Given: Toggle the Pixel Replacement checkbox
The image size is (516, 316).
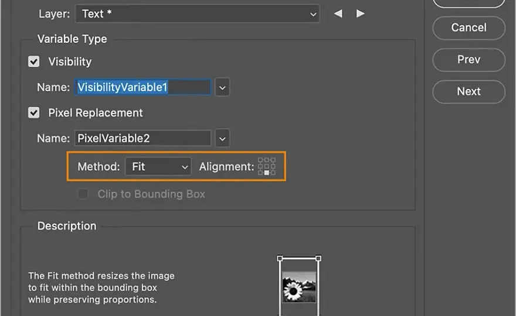Looking at the screenshot, I should click(33, 113).
